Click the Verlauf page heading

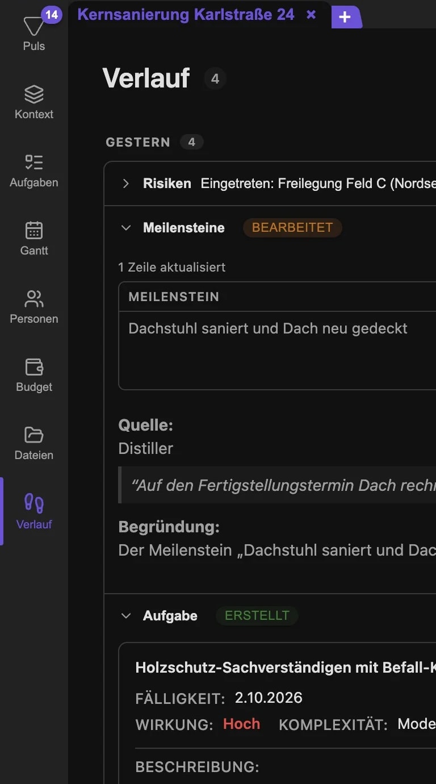(x=146, y=78)
